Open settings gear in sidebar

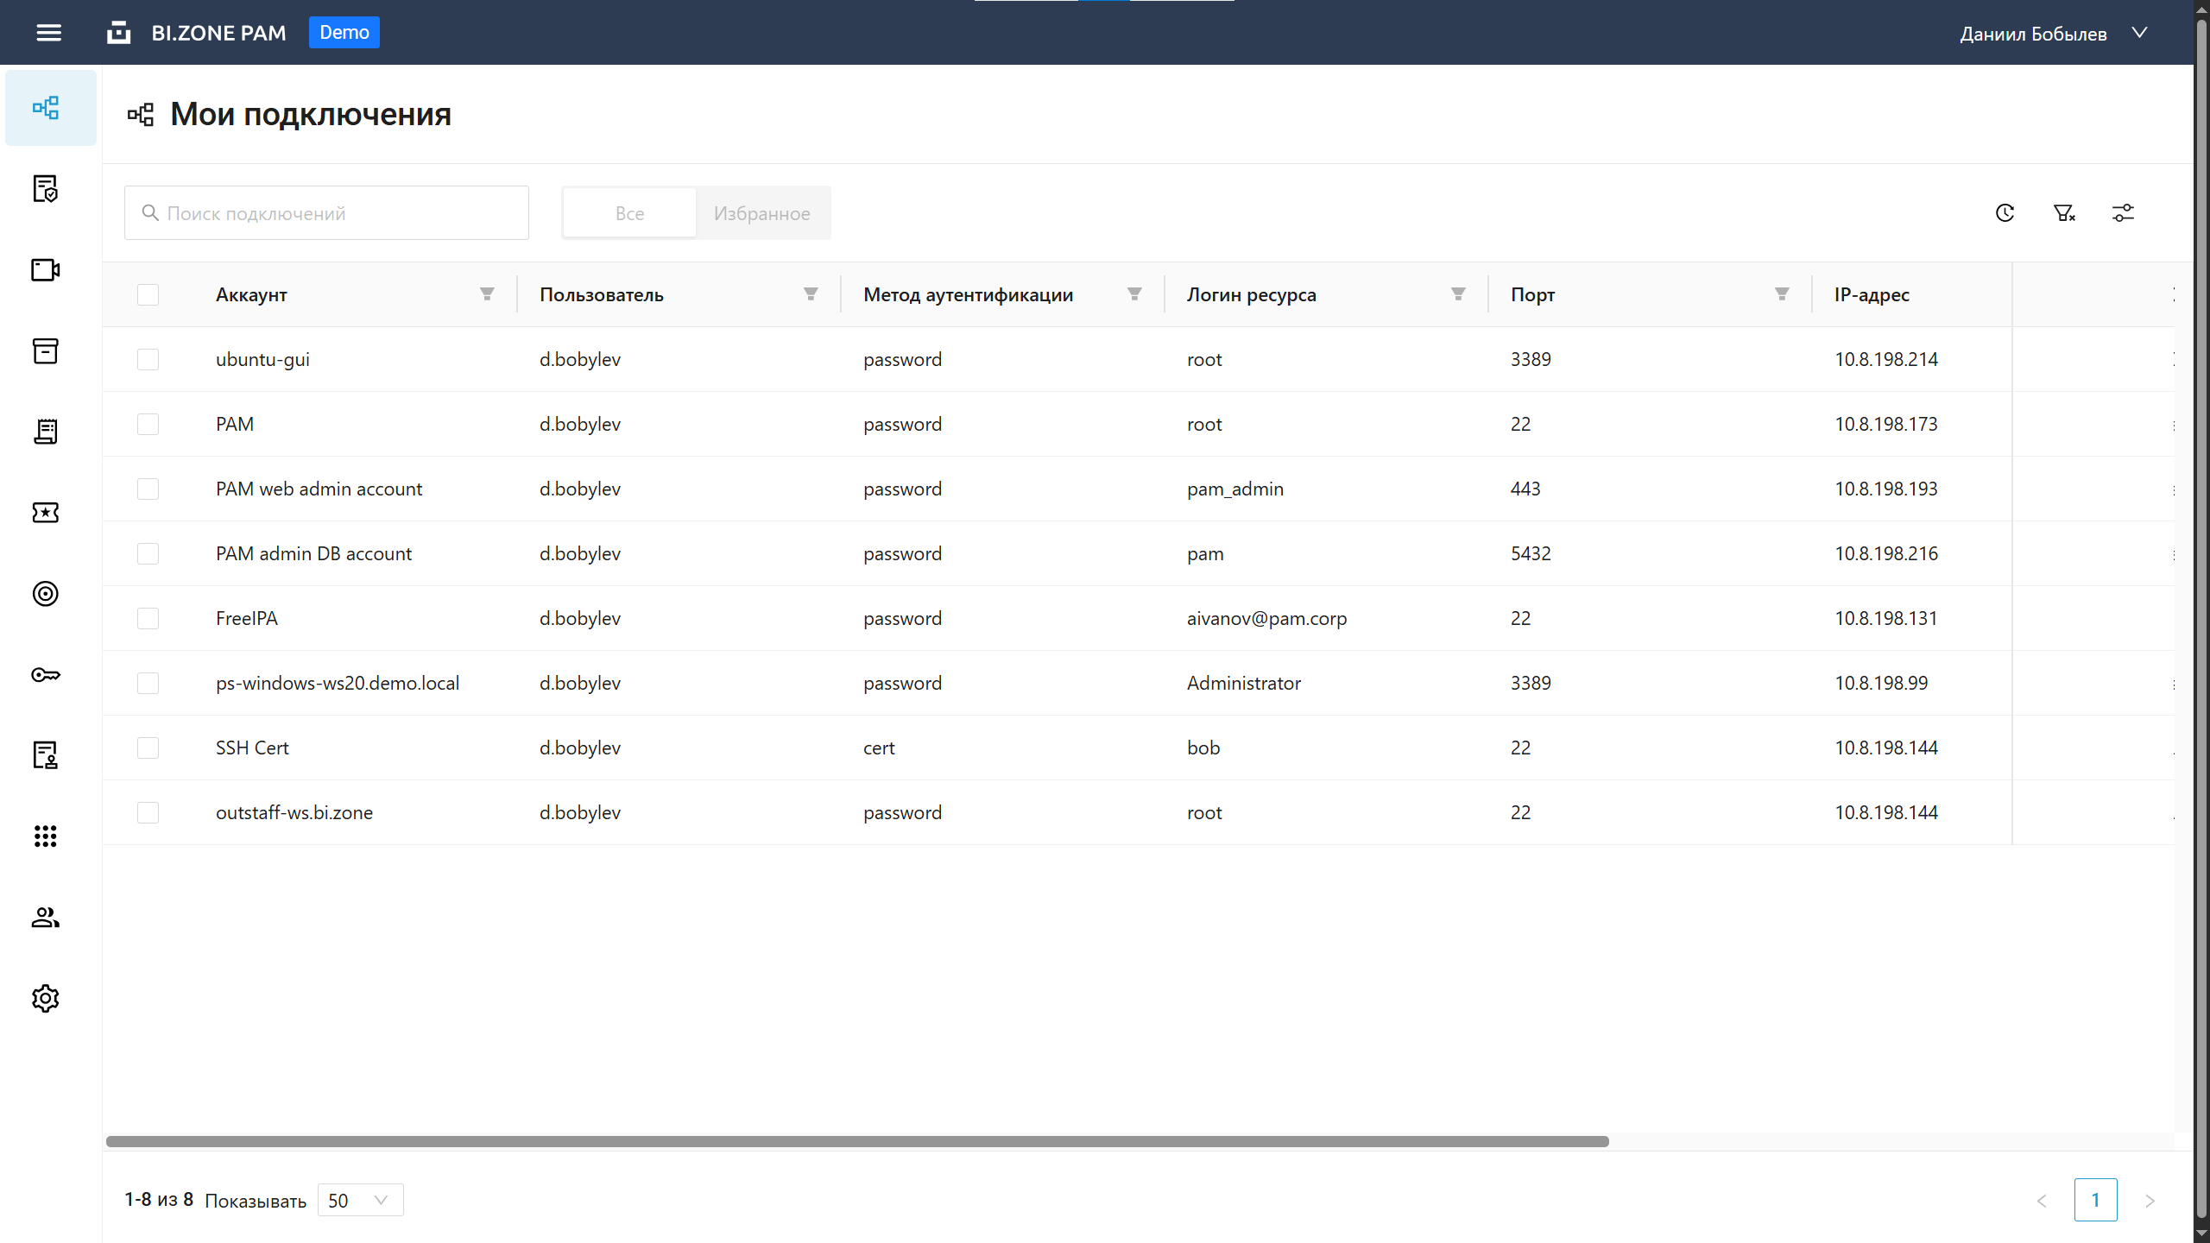pyautogui.click(x=46, y=999)
